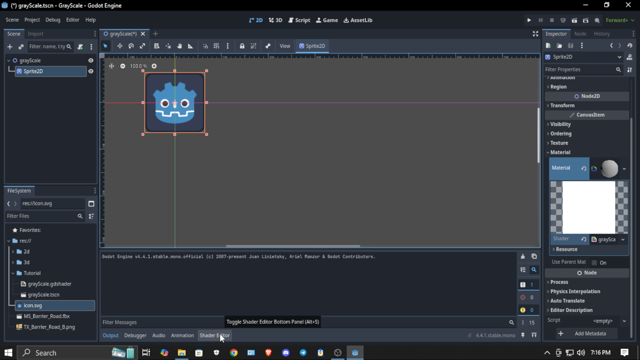Select the Ruler Mode tool

(190, 46)
